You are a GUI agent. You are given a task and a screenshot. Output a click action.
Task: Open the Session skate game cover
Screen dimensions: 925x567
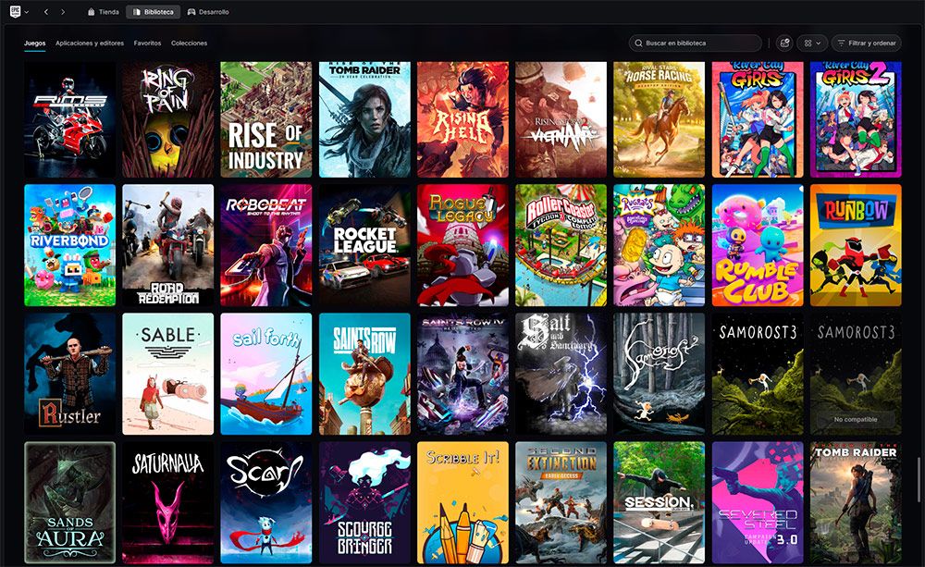660,502
